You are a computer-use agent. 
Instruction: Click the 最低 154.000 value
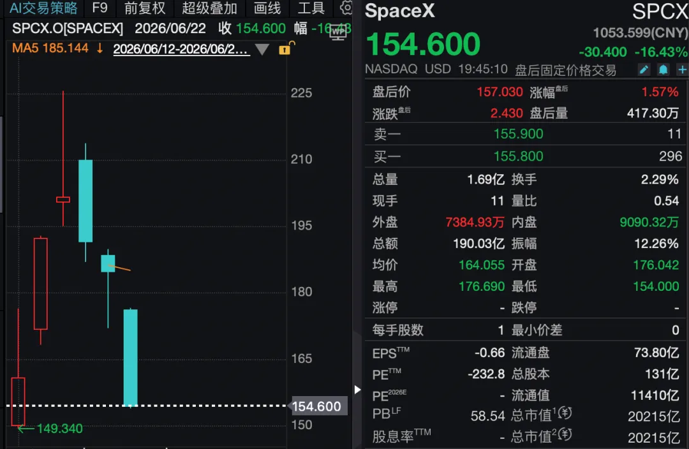pyautogui.click(x=656, y=286)
